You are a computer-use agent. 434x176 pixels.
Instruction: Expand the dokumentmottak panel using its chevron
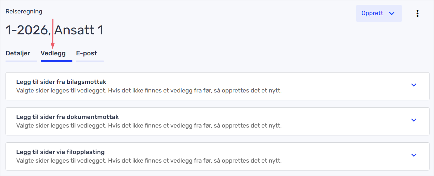point(414,120)
